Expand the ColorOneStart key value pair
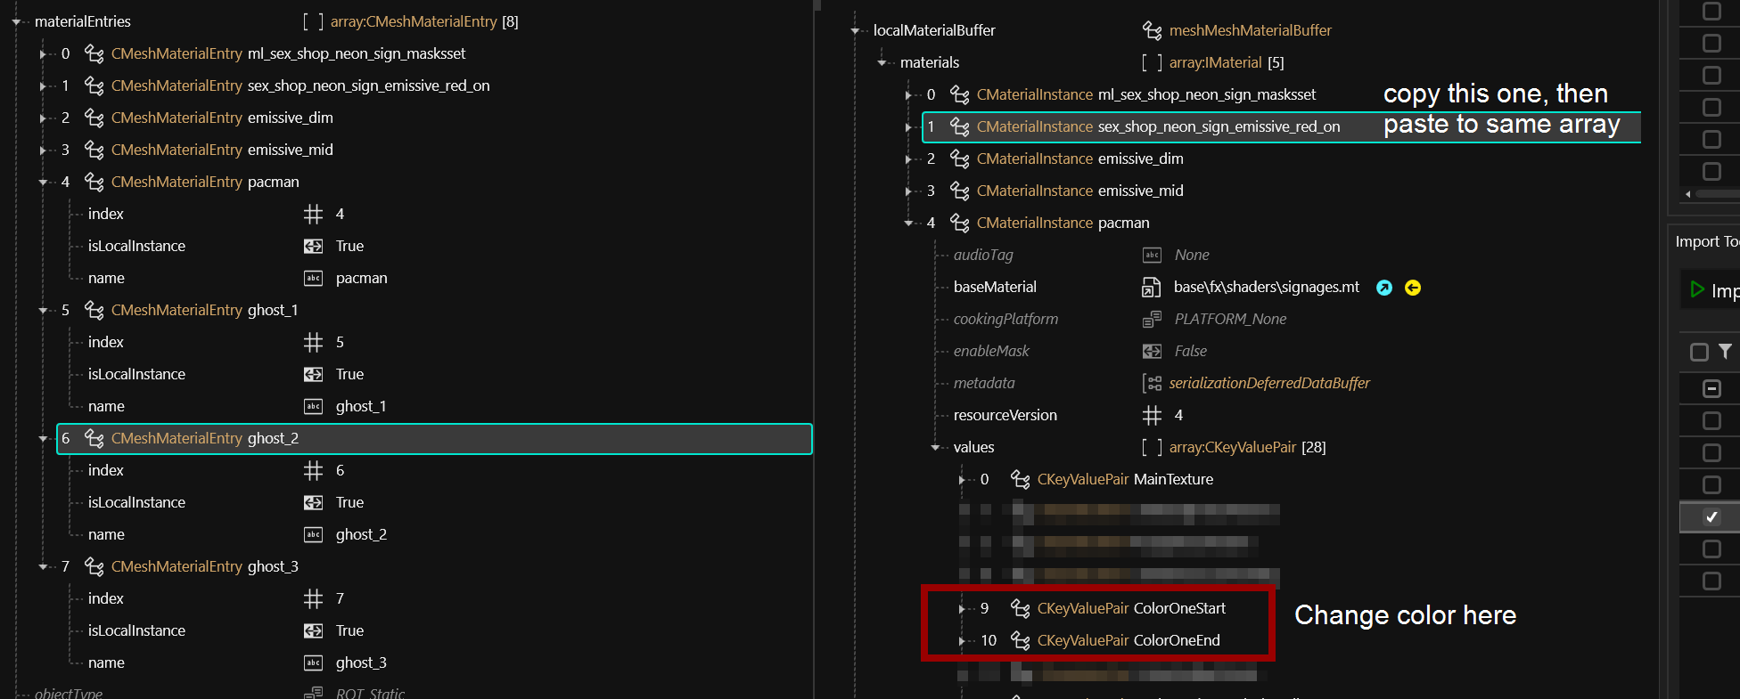The image size is (1740, 699). tap(961, 609)
